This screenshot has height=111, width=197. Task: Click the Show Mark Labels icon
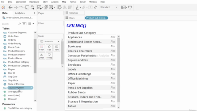pyautogui.click(x=90, y=7)
